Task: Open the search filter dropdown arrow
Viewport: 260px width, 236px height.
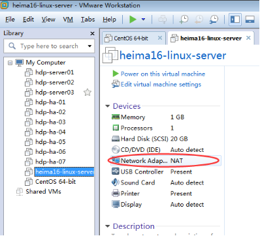Action: pyautogui.click(x=89, y=46)
